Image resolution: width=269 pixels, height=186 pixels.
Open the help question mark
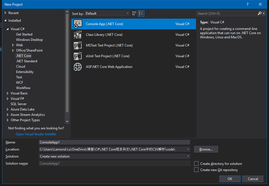click(248, 4)
